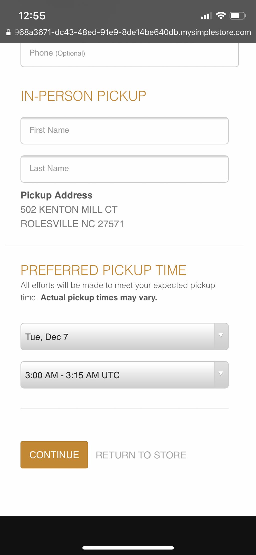Open the 3:00 AM - 3:15 AM UTC dropdown
This screenshot has width=256, height=555.
point(124,375)
